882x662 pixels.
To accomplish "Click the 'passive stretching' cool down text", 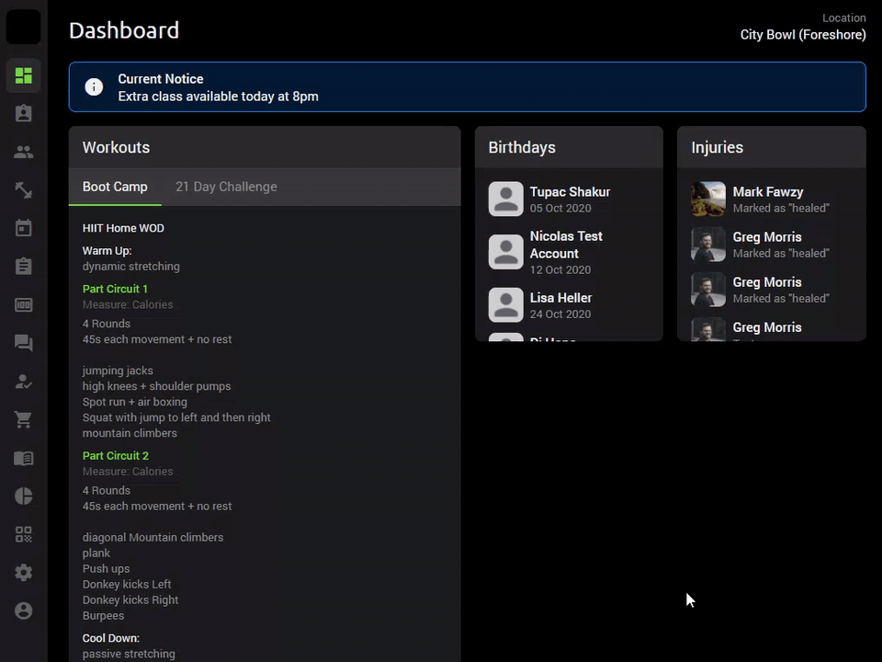I will pos(129,654).
